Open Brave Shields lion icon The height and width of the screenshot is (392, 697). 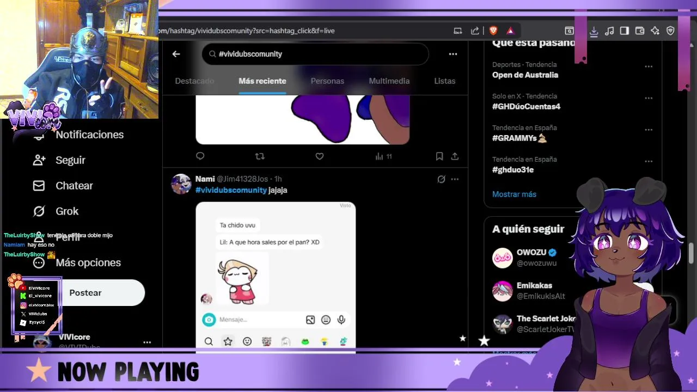tap(493, 30)
